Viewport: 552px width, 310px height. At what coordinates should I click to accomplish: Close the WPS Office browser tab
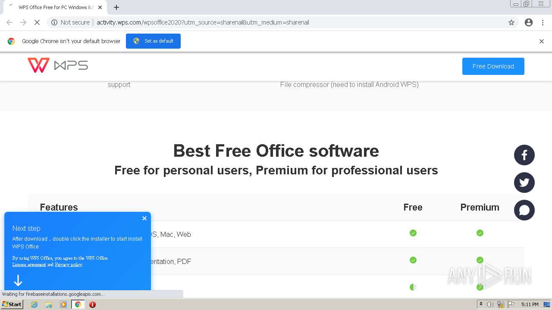[100, 7]
